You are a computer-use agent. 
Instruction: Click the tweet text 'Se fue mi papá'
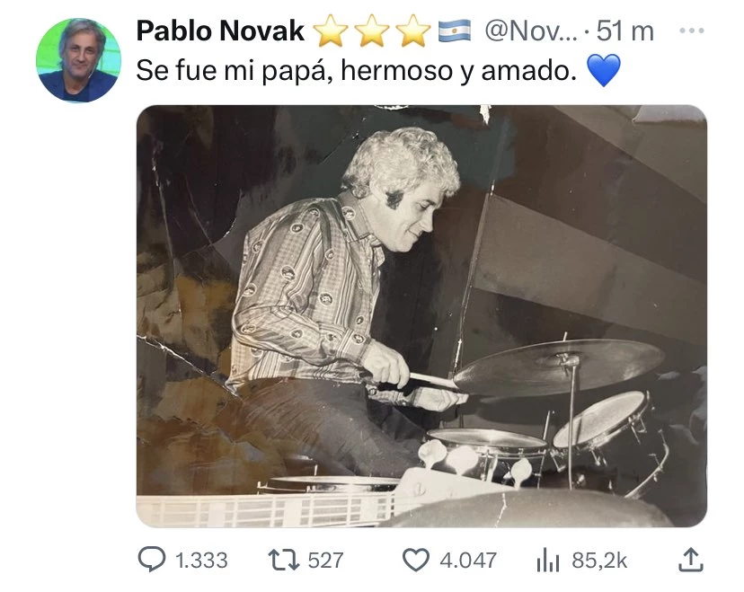(235, 71)
